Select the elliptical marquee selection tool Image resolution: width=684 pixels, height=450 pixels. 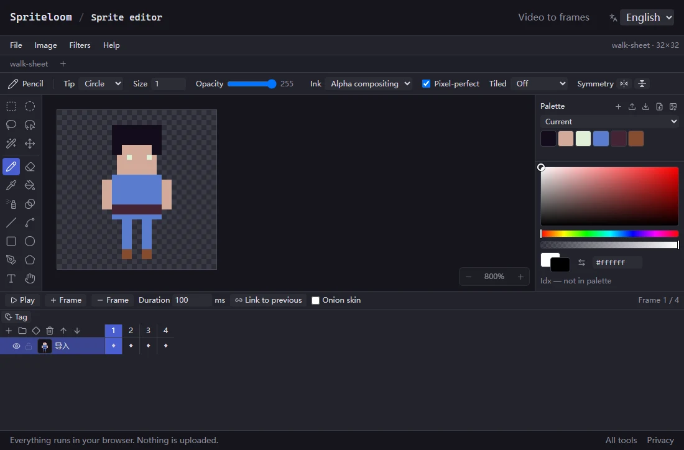pyautogui.click(x=30, y=106)
